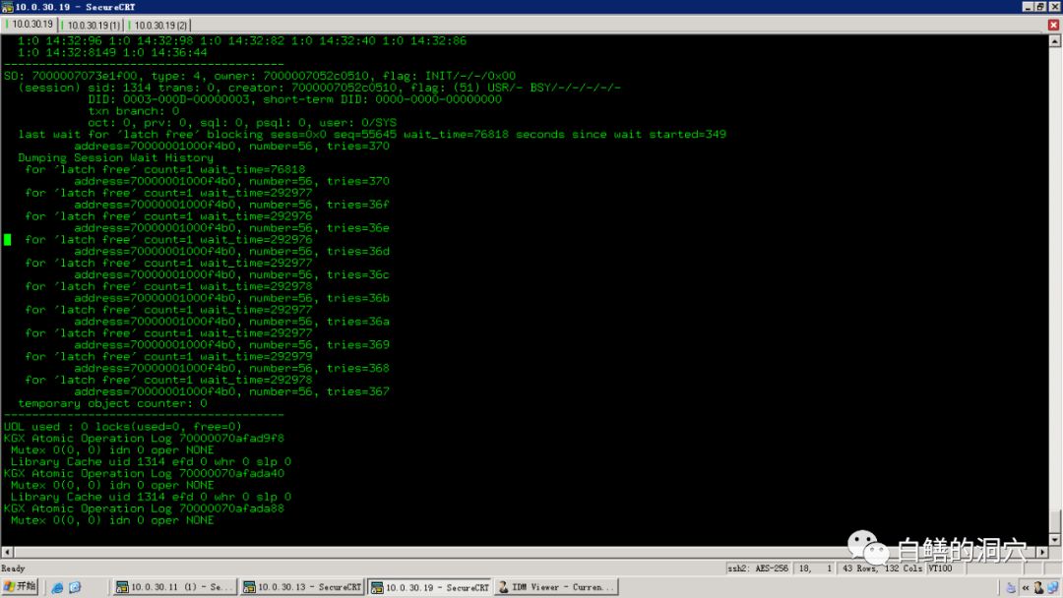Click the 'txn branch: 0' line

(x=134, y=111)
